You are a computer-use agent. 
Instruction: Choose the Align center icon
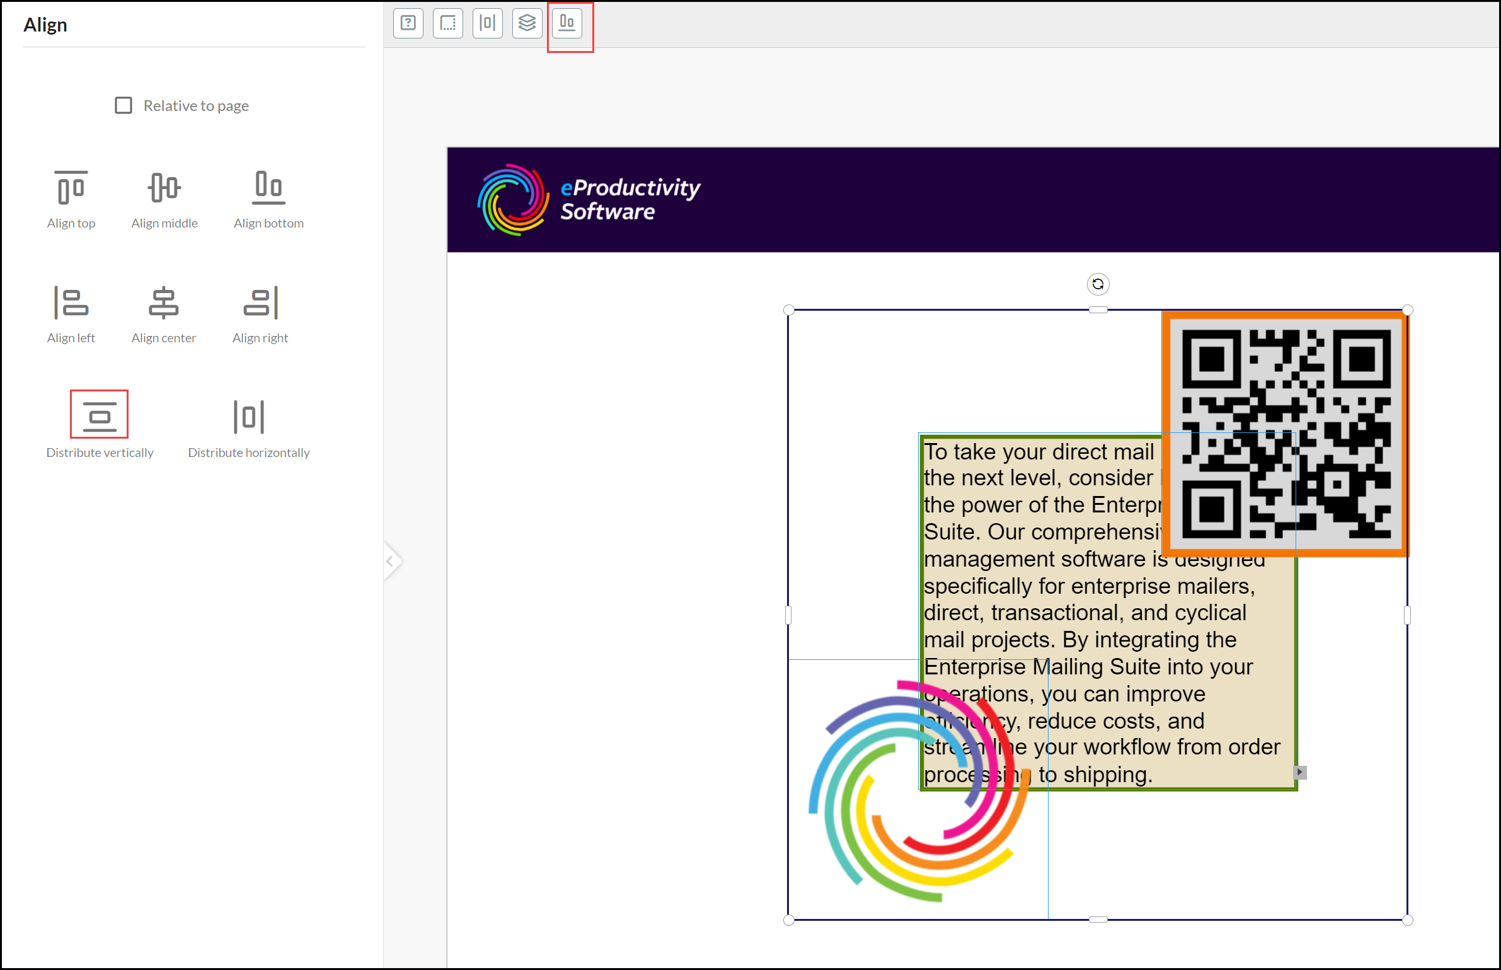point(164,303)
